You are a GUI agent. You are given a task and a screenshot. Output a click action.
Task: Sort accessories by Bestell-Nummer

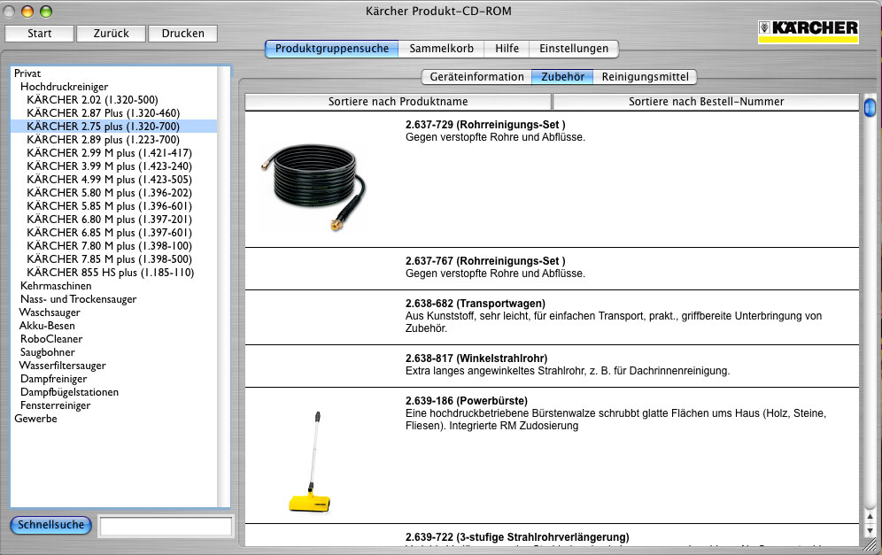pos(706,102)
